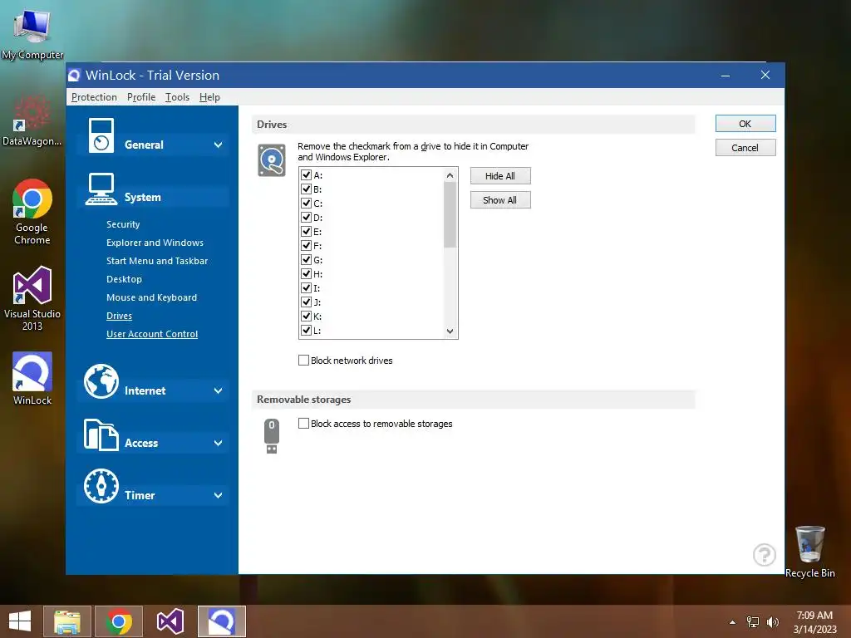Image resolution: width=851 pixels, height=638 pixels.
Task: Open Visual Studio 2013 desktop shortcut
Action: point(32,298)
